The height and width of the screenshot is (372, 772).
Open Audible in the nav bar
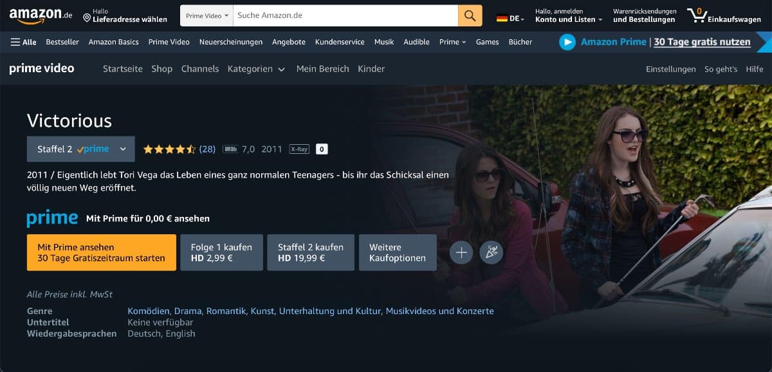coord(416,42)
